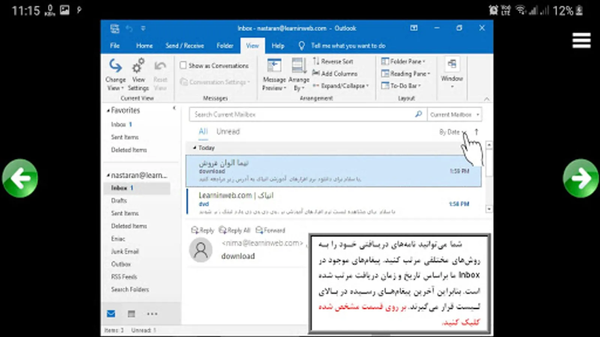Open the Window menu in the ribbon
Viewport: 600px width, 337px height.
452,73
